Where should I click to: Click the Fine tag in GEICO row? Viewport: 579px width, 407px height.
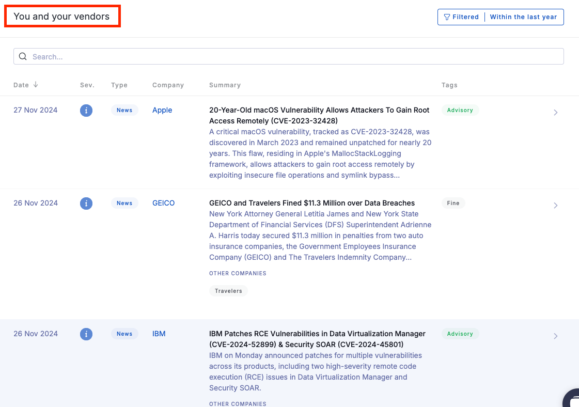[453, 203]
